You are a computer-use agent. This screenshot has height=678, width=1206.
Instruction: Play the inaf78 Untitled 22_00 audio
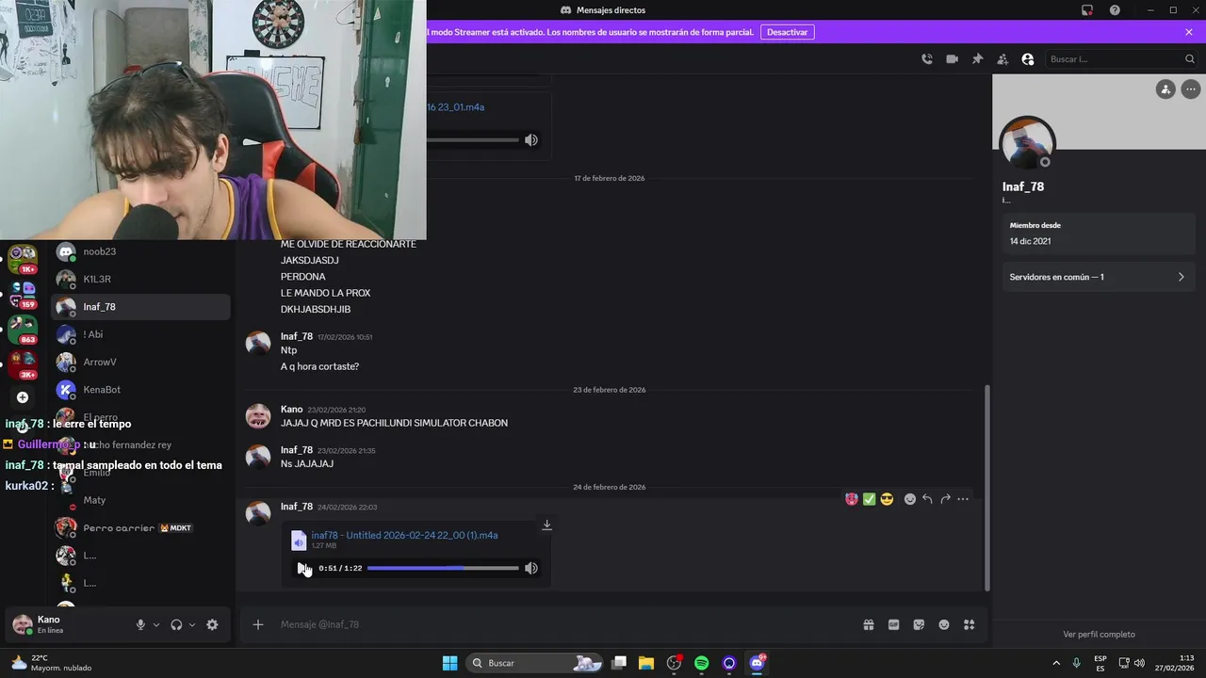click(x=301, y=568)
